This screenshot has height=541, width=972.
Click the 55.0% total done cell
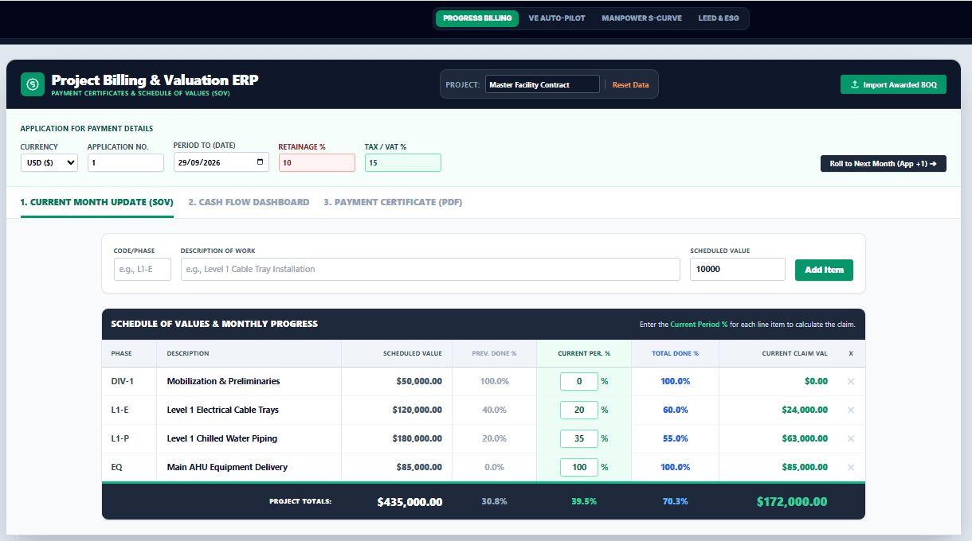coord(675,438)
